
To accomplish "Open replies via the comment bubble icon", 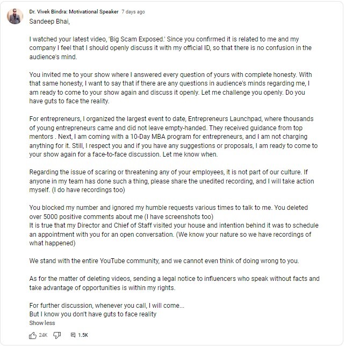I will [73, 335].
